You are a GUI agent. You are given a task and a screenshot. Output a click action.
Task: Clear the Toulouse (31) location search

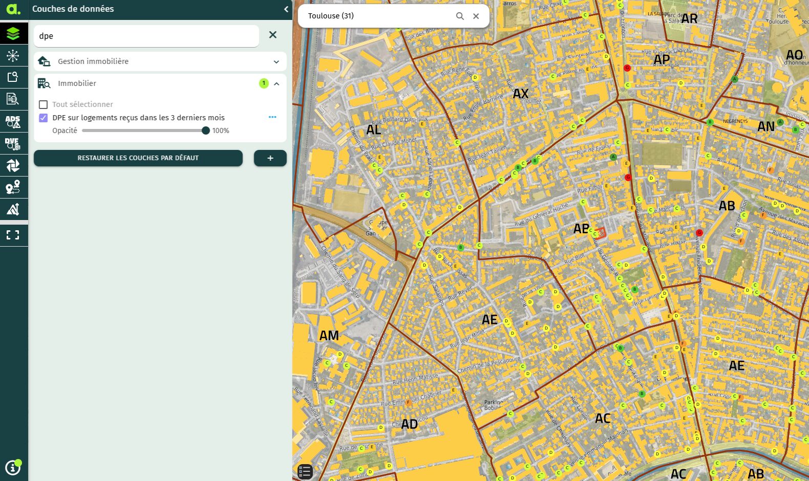pos(476,16)
